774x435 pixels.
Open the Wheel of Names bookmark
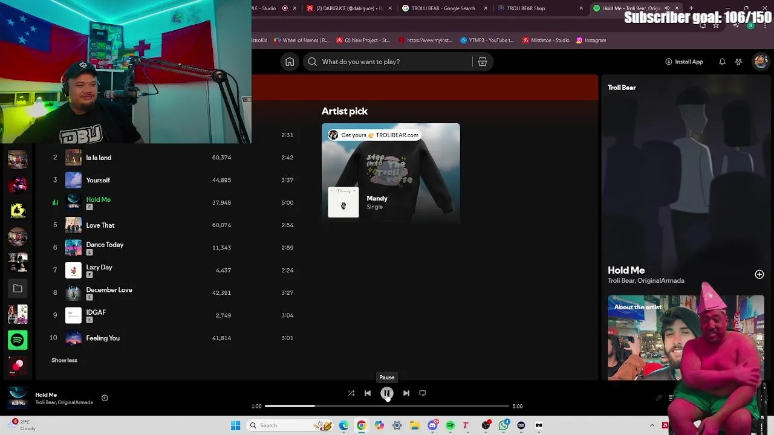301,40
